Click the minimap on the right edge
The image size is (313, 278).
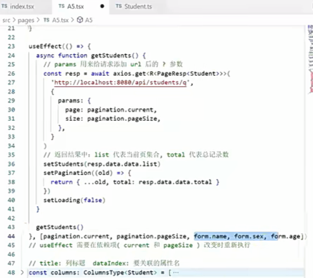(310, 60)
